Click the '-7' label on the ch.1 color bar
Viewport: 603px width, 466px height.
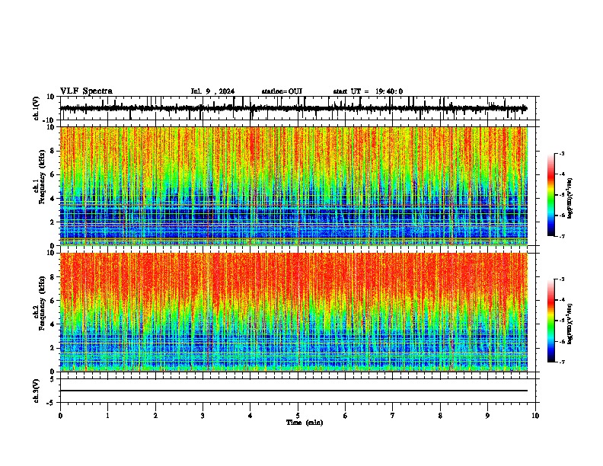(x=562, y=236)
